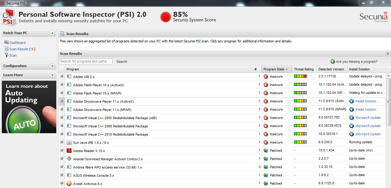Click the Scan Results panel settings gear icon

click(388, 54)
